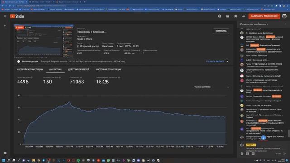The image size is (290, 163).
Task: Open Spotify green icon in taskbar
Action: 78,160
